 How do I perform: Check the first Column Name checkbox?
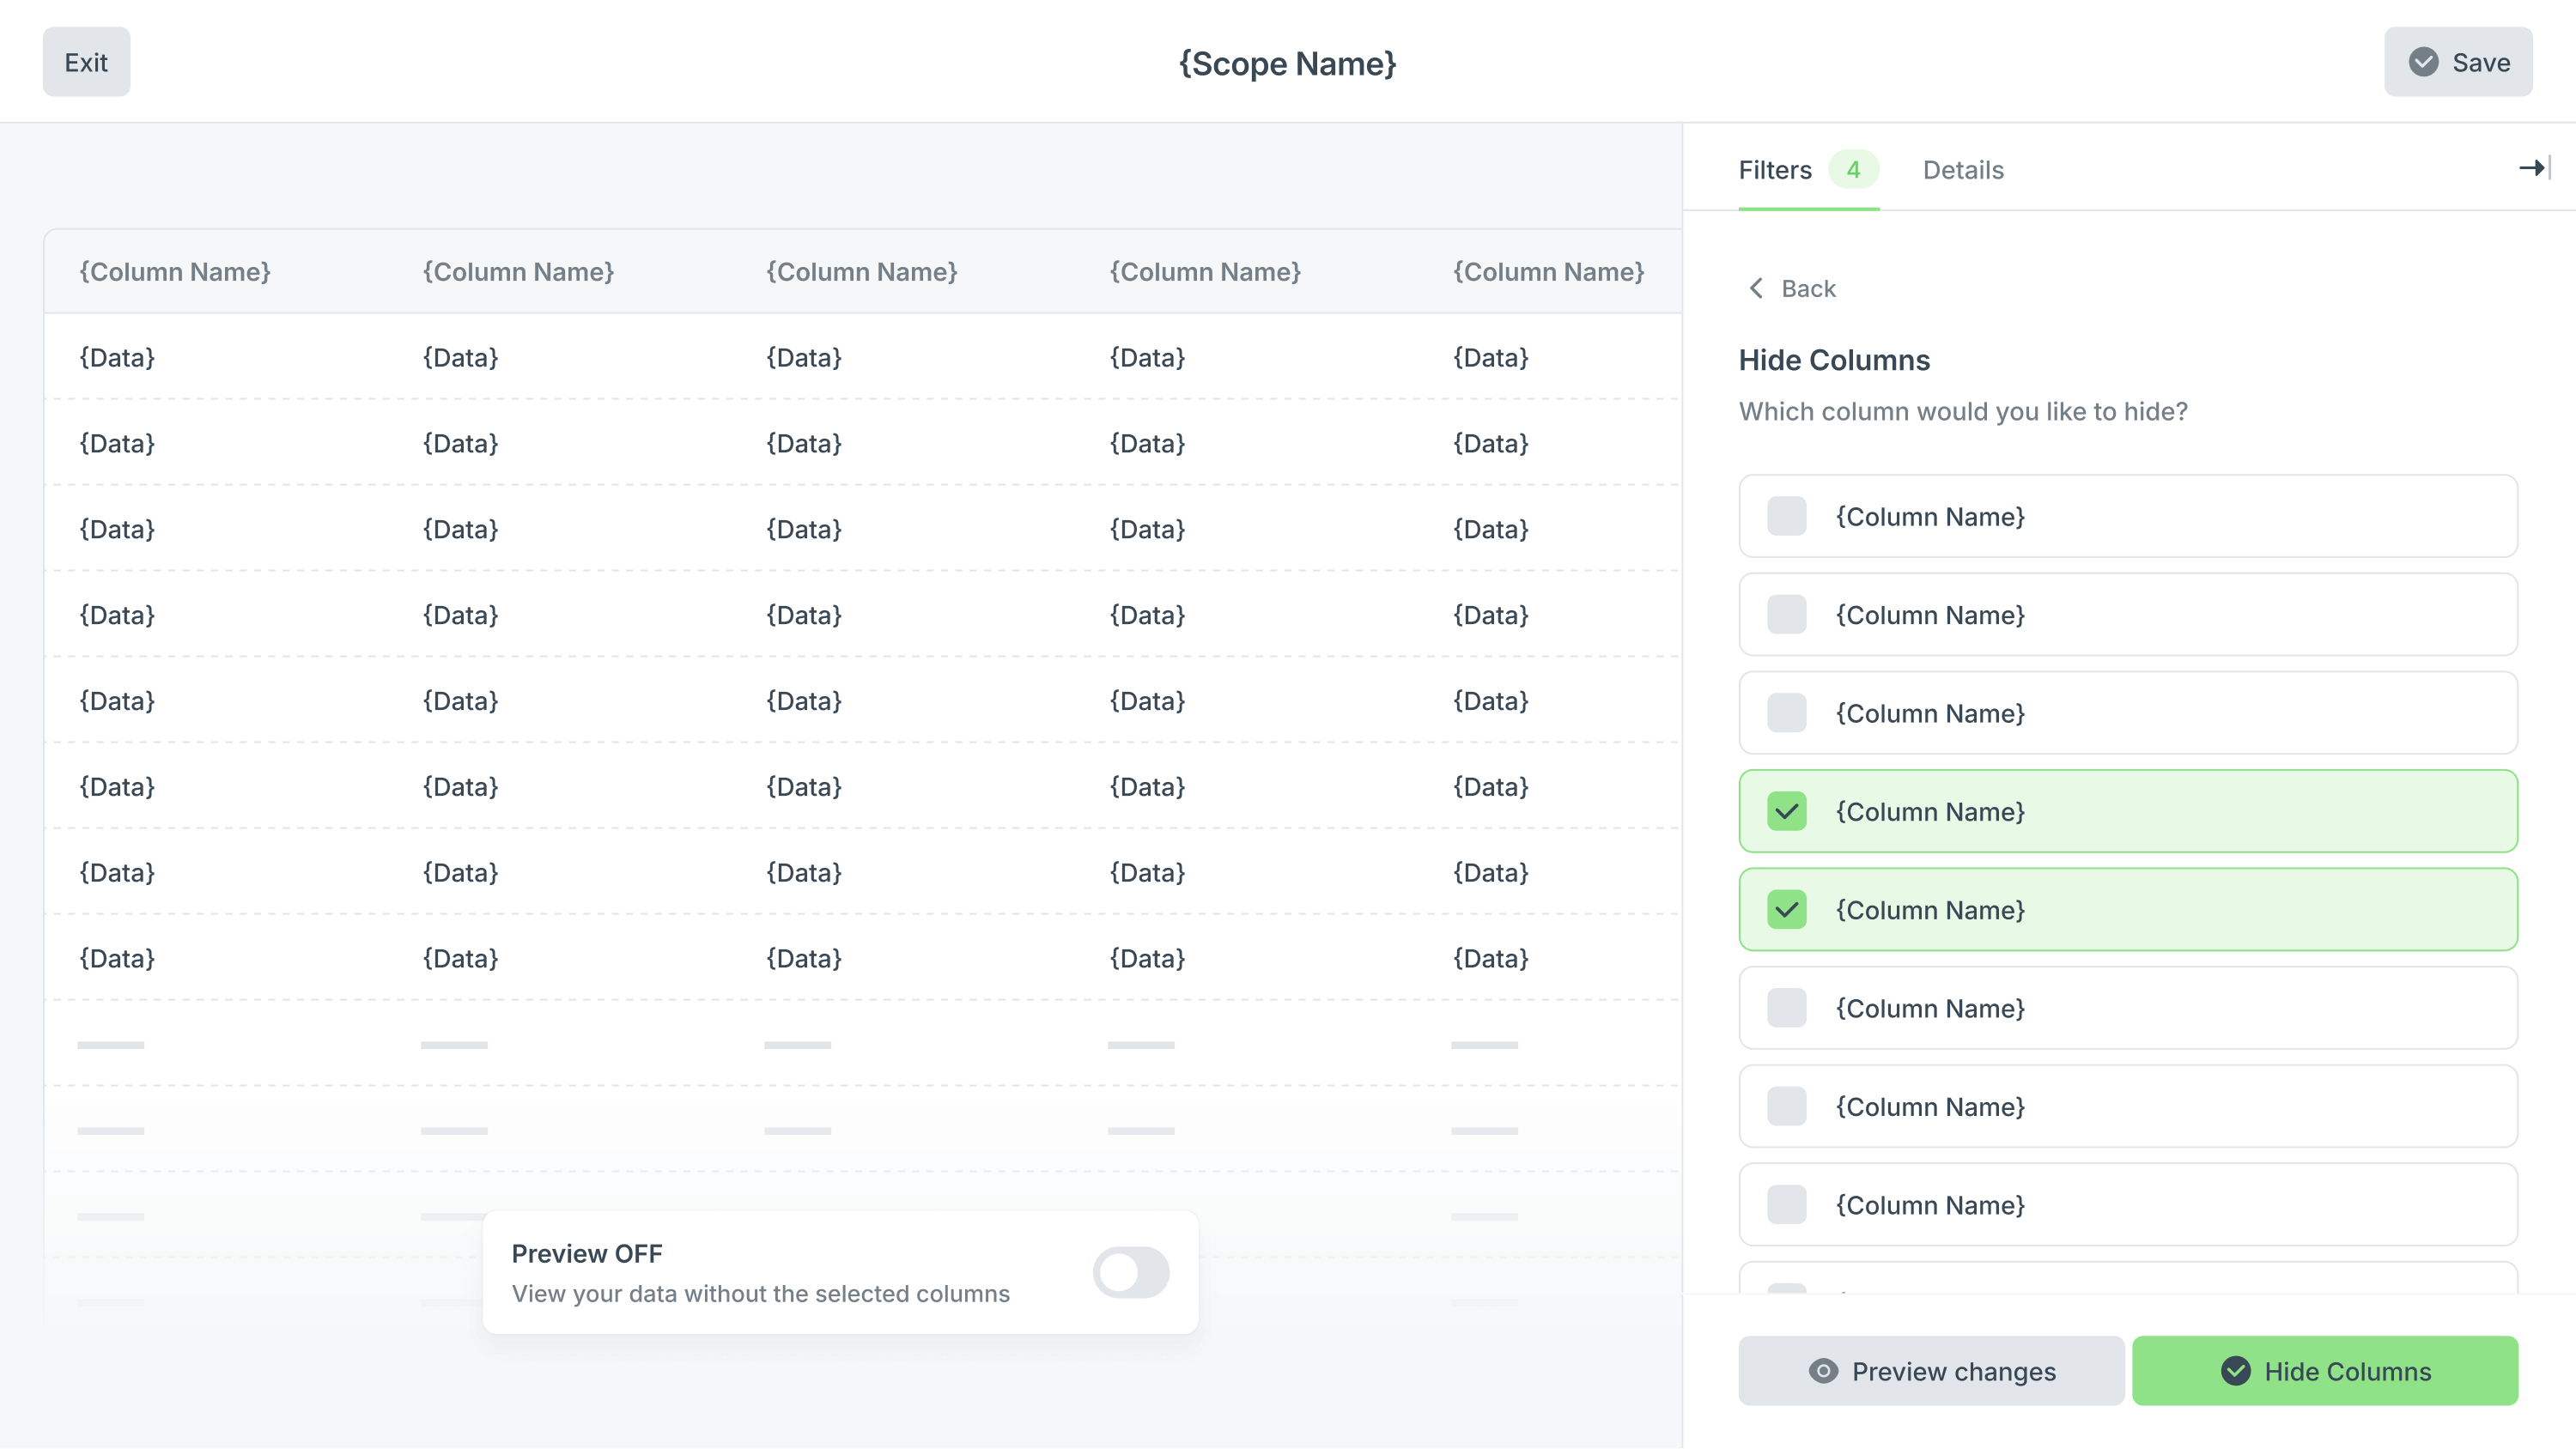[1786, 517]
